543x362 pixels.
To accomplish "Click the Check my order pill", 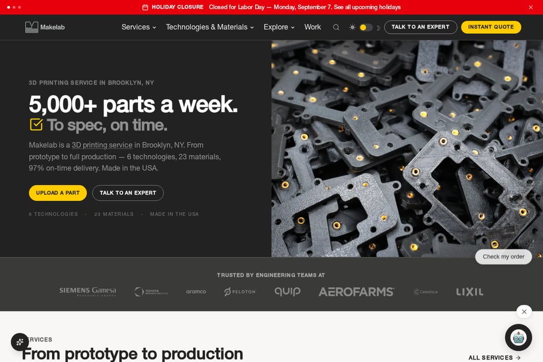I will coord(503,257).
